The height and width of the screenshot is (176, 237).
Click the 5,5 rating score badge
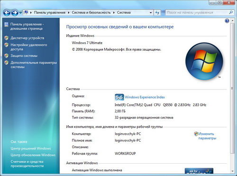tap(119, 97)
